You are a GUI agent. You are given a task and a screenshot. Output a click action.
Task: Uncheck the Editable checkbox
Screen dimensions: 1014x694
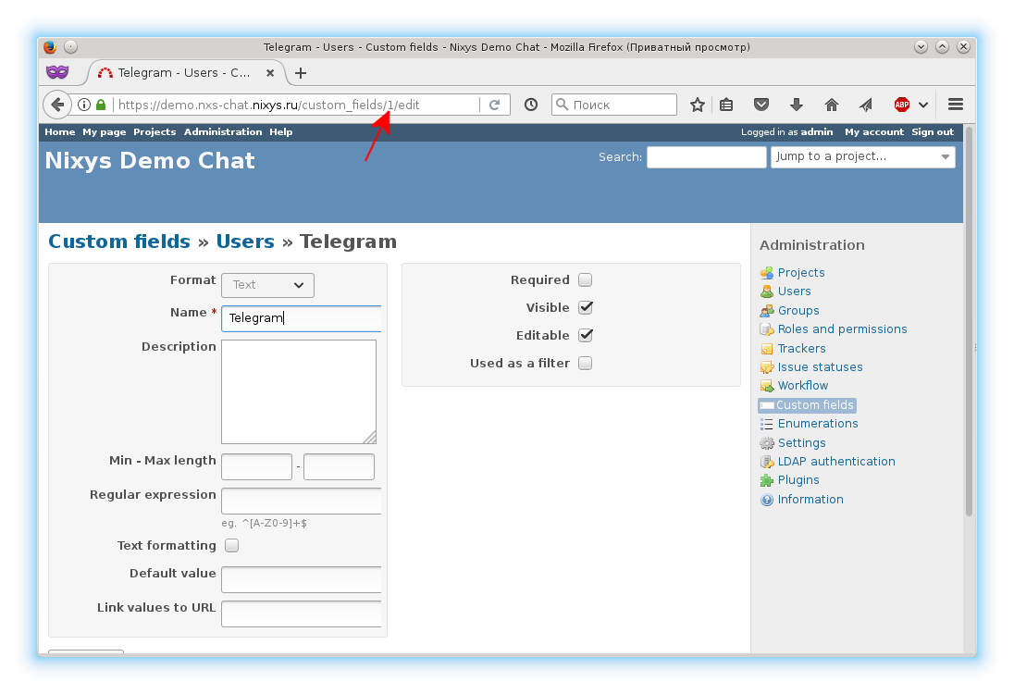(x=586, y=336)
